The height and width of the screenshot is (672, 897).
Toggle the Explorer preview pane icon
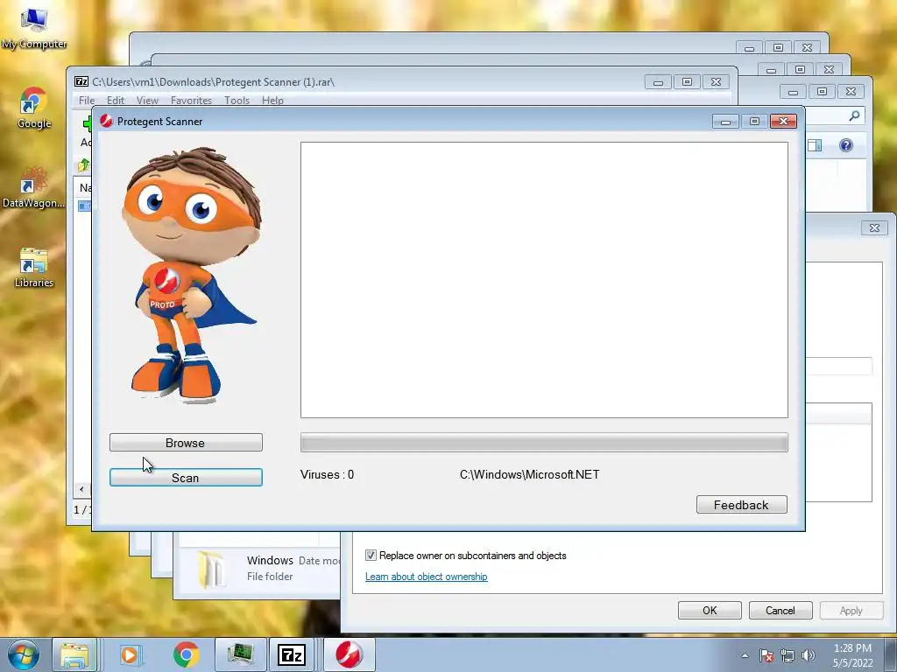[x=815, y=145]
